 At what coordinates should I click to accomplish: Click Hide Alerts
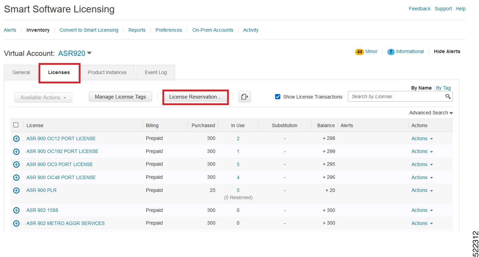[447, 51]
